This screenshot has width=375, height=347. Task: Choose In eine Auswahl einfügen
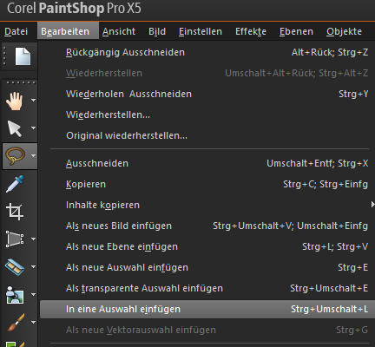207,309
